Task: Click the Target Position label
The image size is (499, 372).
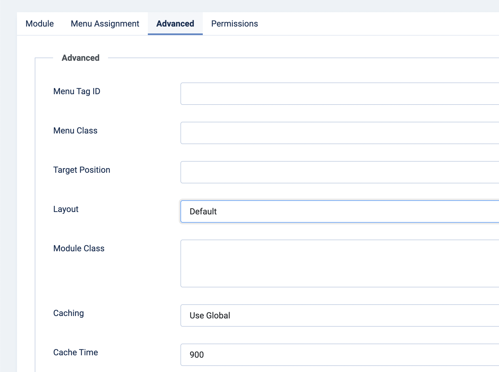Action: 82,170
